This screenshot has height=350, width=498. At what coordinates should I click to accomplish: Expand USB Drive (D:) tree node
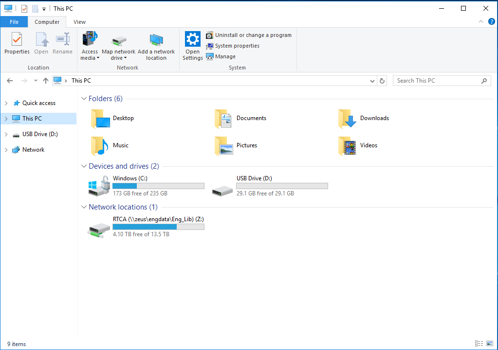(x=6, y=134)
